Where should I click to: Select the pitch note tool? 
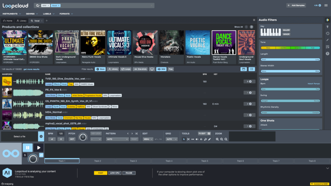click(x=205, y=139)
